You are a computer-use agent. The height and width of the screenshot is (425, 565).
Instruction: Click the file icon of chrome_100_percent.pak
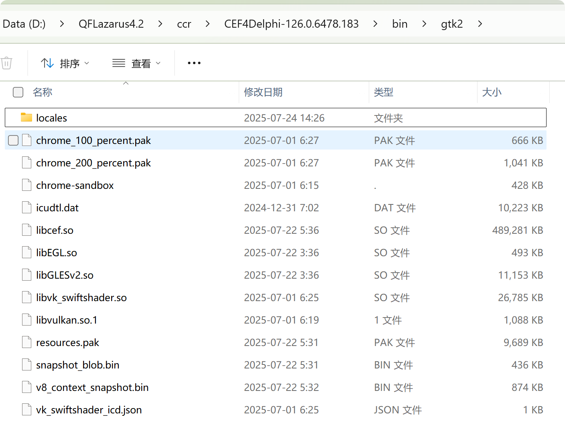click(x=27, y=140)
